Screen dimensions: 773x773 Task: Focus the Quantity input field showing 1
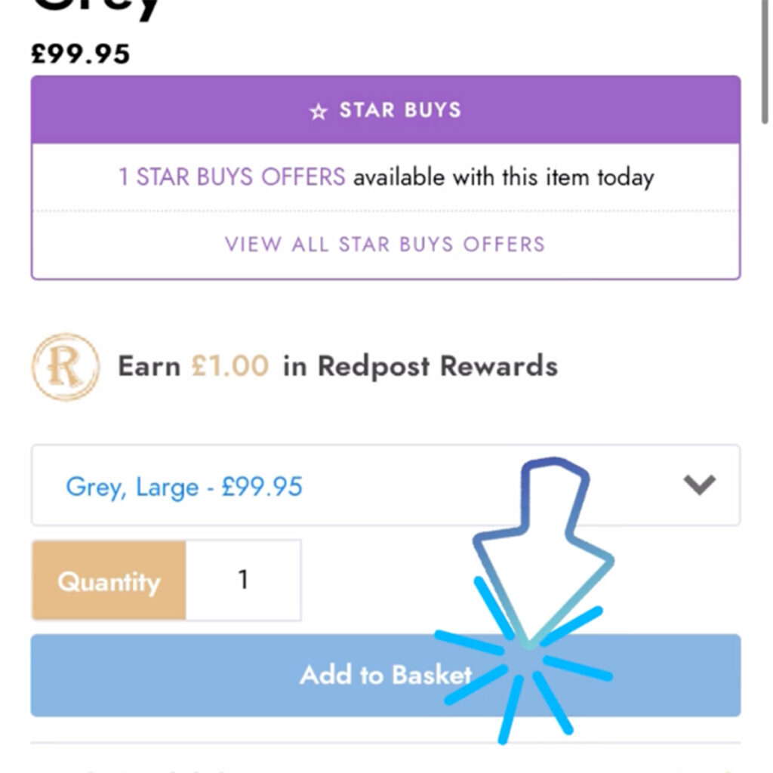click(x=243, y=580)
